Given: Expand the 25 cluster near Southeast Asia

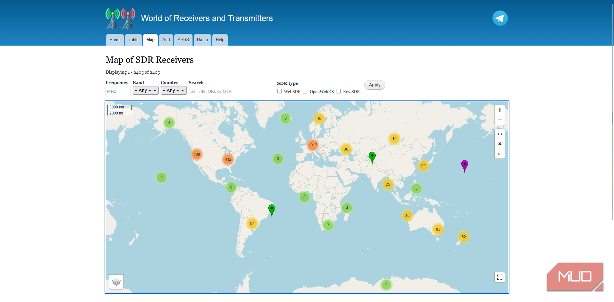Looking at the screenshot, I should 388,184.
